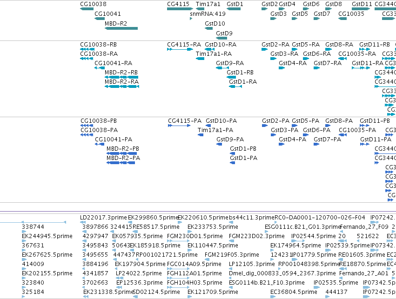The height and width of the screenshot is (299, 396).
Task: Select the CG4115 gene feature
Action: (180, 9)
